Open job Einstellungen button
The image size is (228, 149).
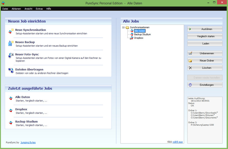point(205,85)
